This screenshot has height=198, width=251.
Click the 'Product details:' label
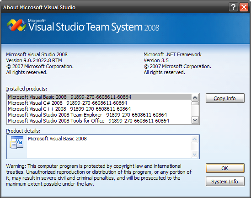click(x=23, y=131)
